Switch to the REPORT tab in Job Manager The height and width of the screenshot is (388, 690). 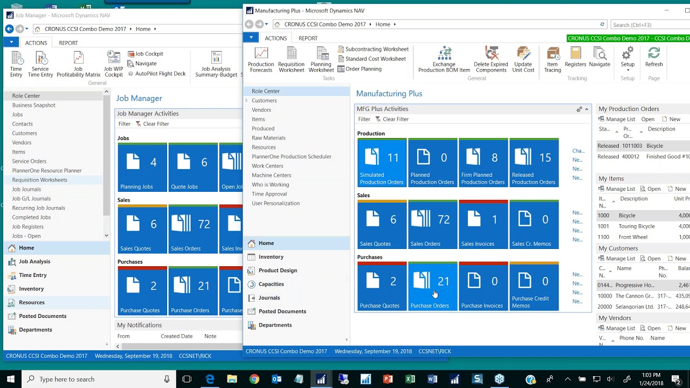[68, 43]
